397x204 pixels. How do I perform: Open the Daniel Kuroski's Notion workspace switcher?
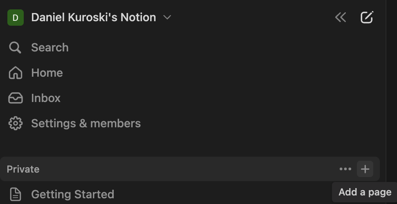click(93, 18)
